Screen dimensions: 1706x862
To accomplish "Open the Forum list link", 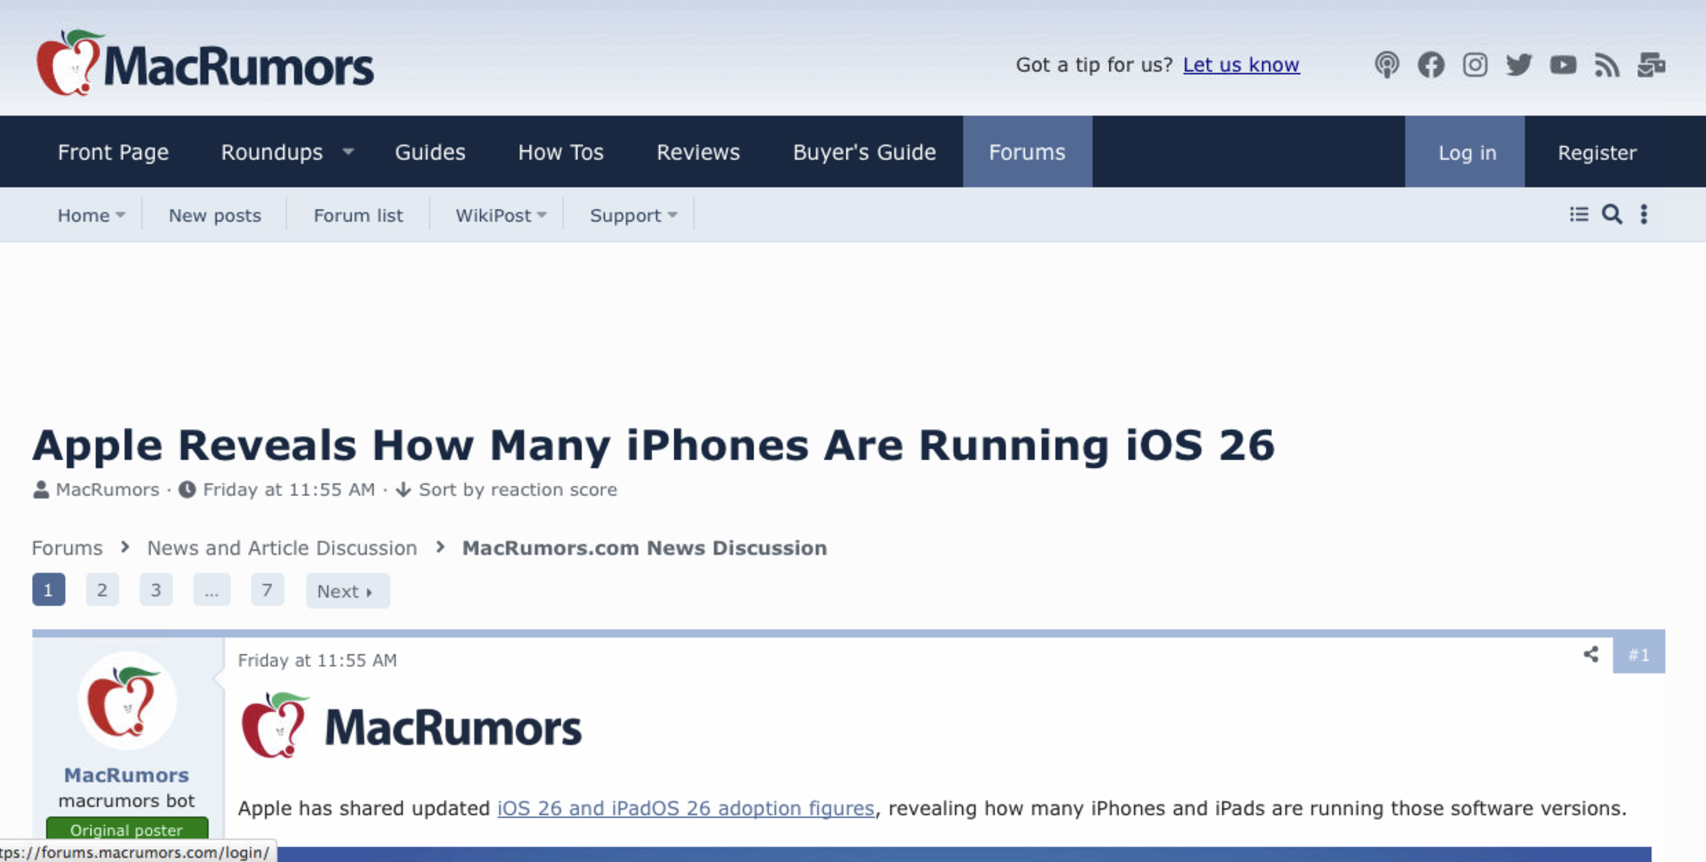I will pyautogui.click(x=358, y=215).
